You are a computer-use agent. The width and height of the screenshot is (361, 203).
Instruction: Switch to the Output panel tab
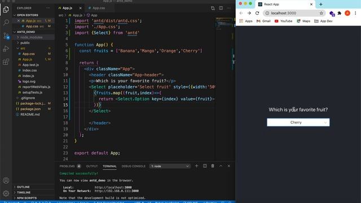pyautogui.click(x=91, y=166)
